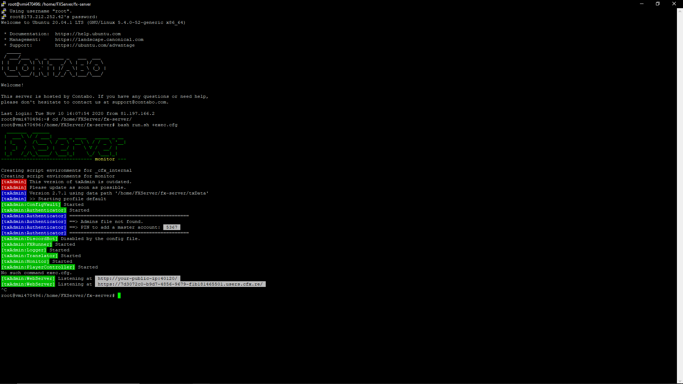
Task: Click the support@contabo.com email text
Action: tap(139, 102)
